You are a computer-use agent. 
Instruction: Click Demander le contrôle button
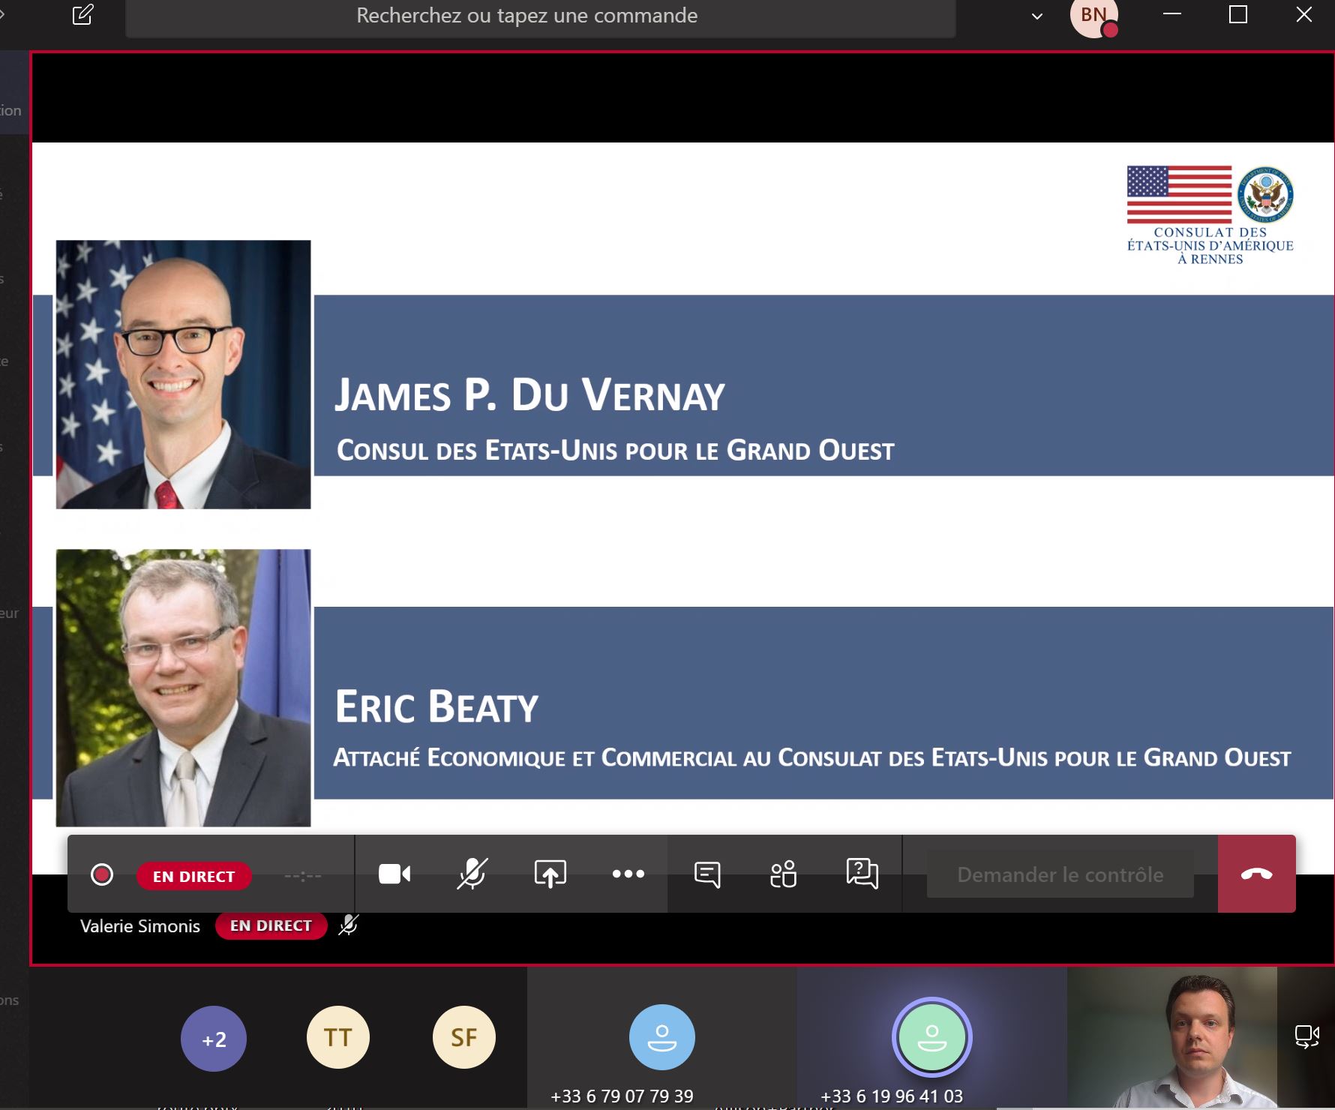click(1060, 874)
